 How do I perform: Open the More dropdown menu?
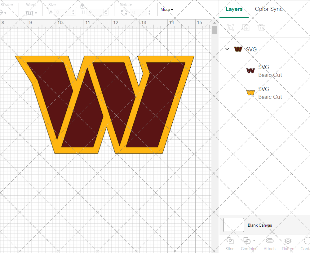tap(167, 10)
